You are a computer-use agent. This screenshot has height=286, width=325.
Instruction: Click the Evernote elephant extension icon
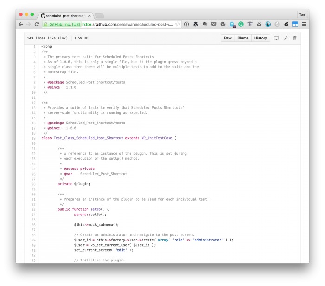(x=205, y=24)
